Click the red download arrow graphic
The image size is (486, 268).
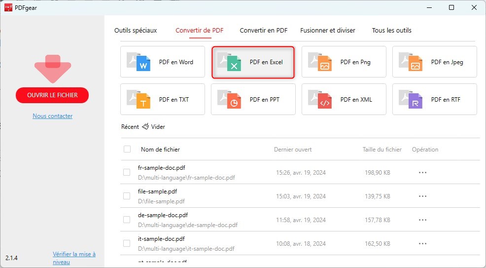pos(53,69)
